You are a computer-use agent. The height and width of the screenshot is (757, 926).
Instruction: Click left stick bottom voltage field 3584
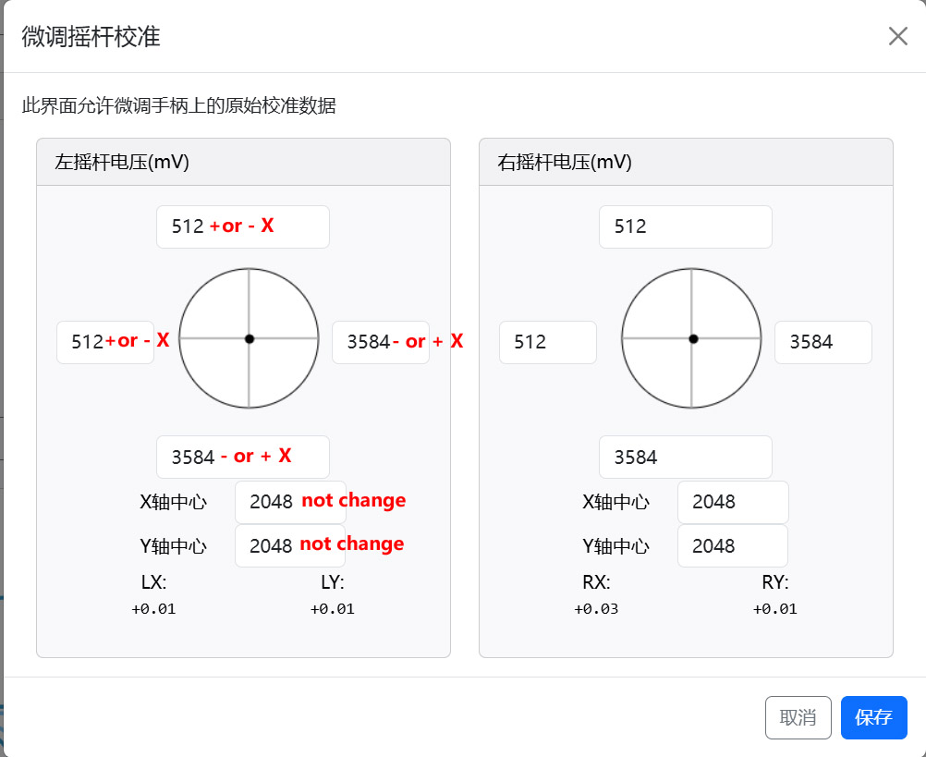[242, 457]
